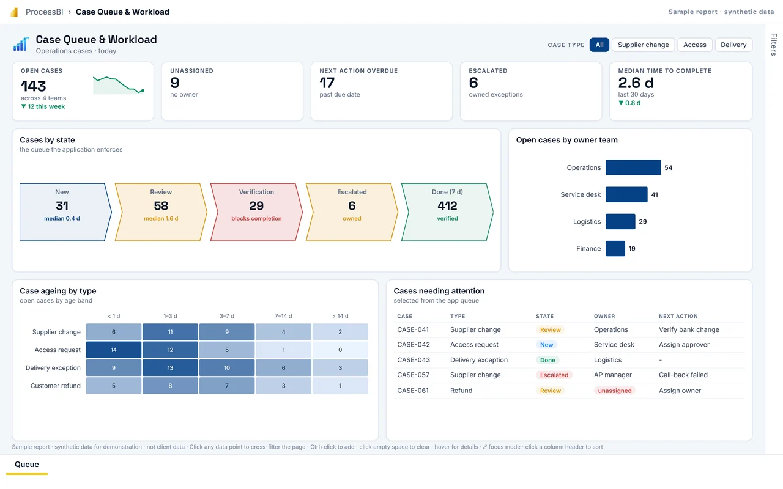This screenshot has height=489, width=783.
Task: Sort table by CASE column header
Action: coord(404,316)
